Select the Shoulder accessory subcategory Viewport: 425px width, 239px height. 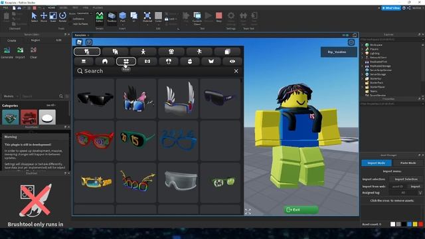[x=169, y=61]
